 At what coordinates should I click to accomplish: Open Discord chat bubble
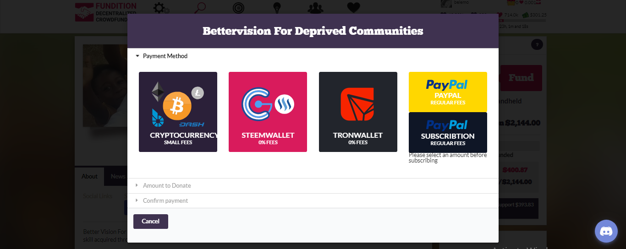(606, 231)
